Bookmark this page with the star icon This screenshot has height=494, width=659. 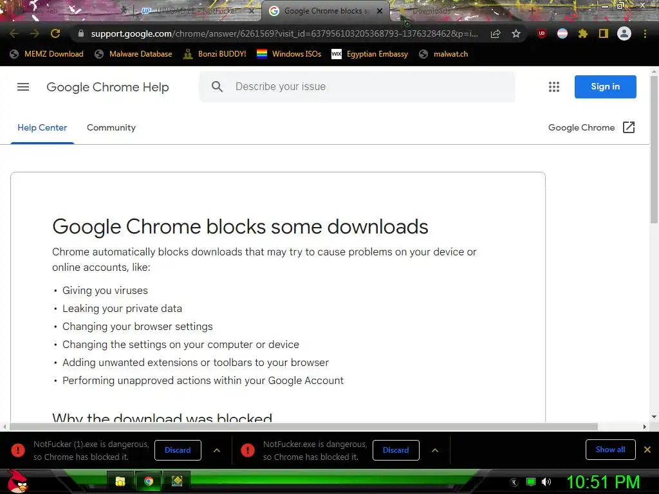[x=516, y=33]
